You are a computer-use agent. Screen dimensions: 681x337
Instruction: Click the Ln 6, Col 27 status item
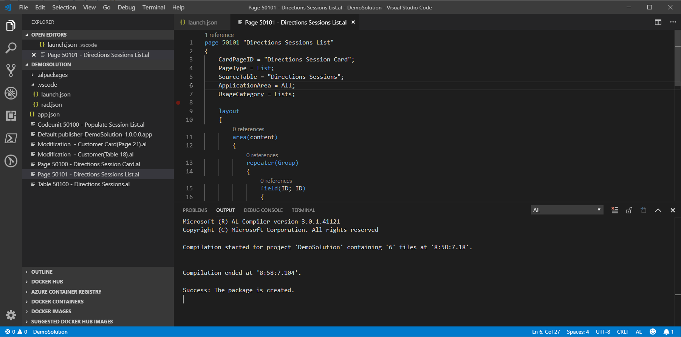click(546, 332)
